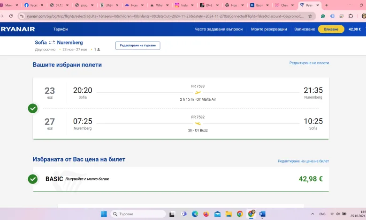This screenshot has width=366, height=220.
Task: Open Firefox from the taskbar
Action: point(206,214)
